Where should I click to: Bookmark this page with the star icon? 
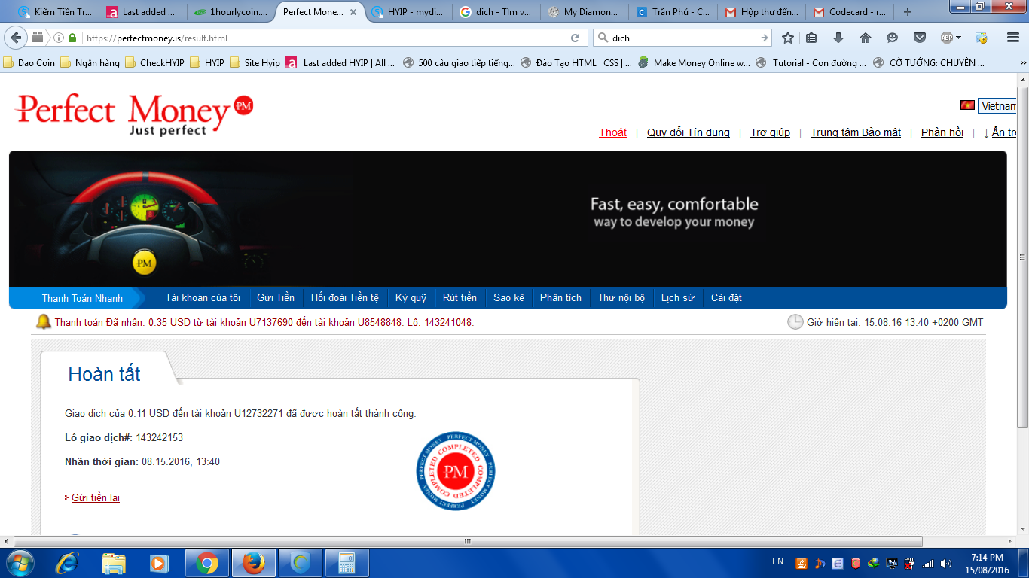coord(788,38)
